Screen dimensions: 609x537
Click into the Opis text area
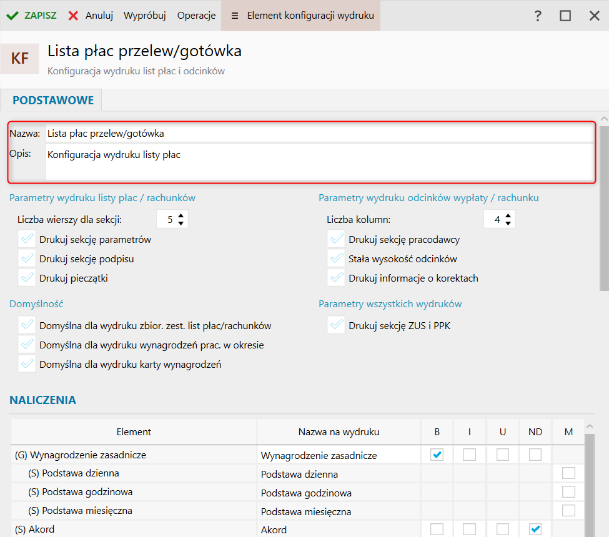tap(319, 162)
